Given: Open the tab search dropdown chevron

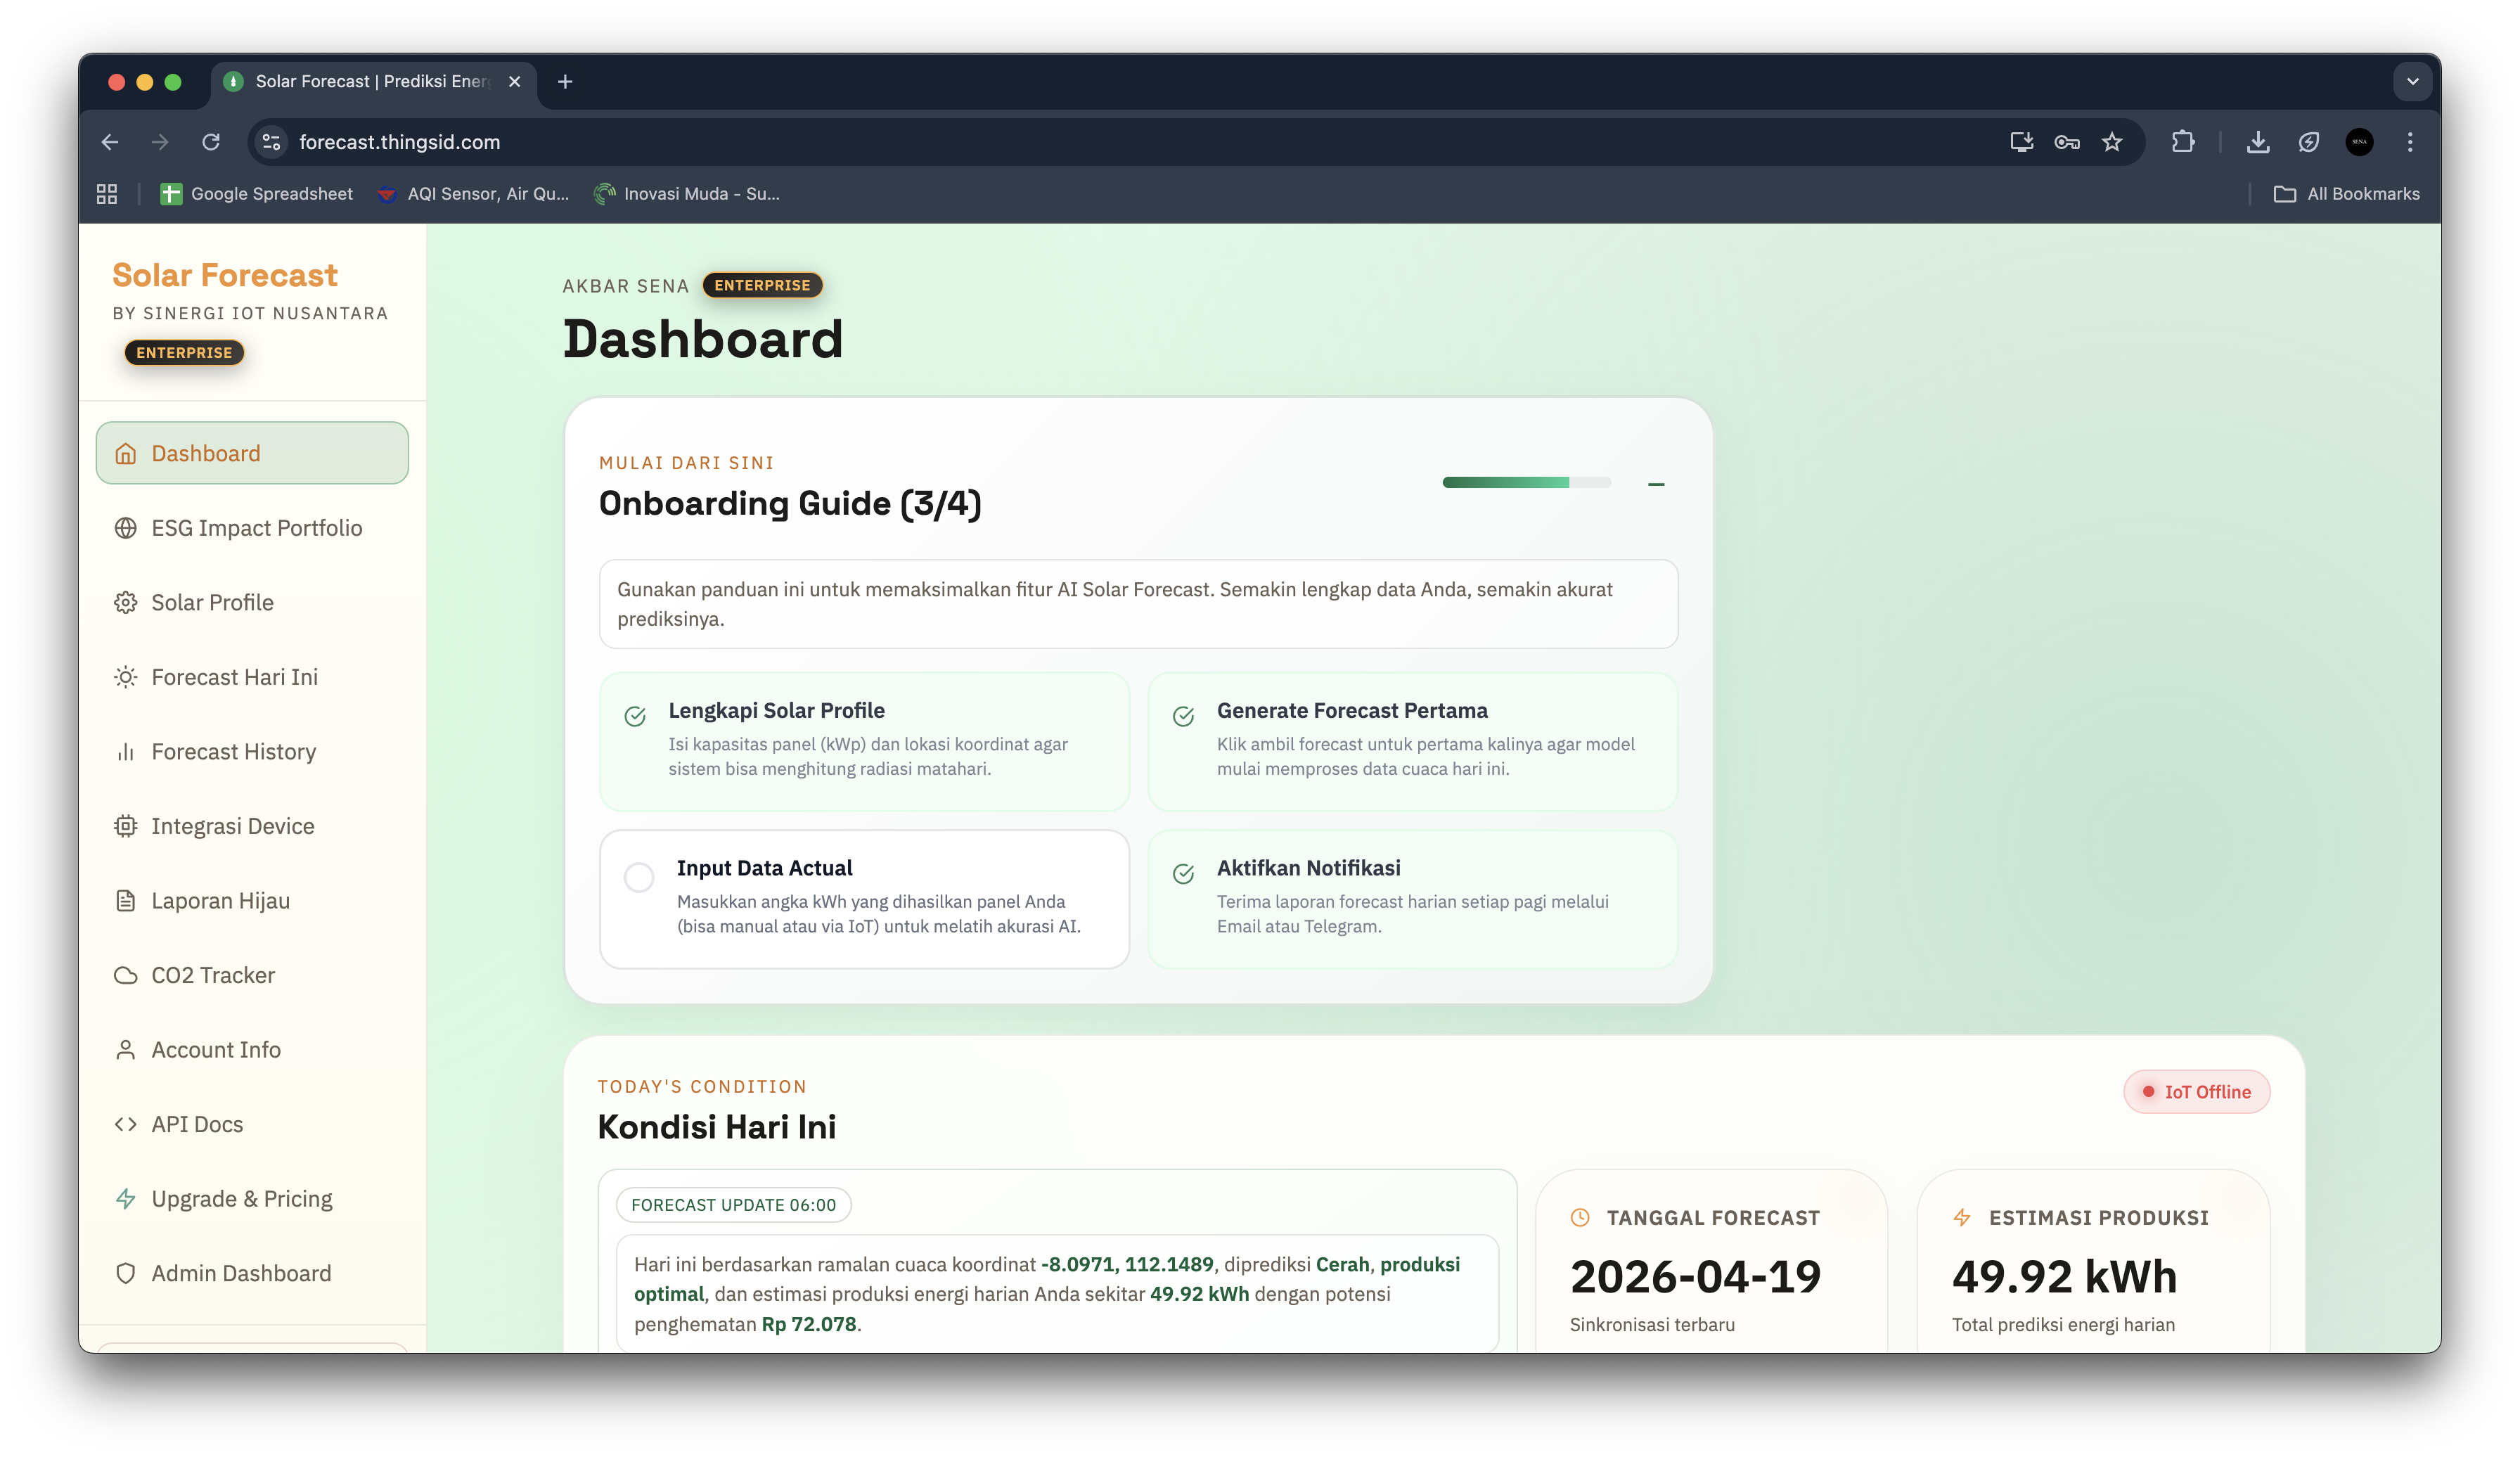Looking at the screenshot, I should pos(2412,82).
